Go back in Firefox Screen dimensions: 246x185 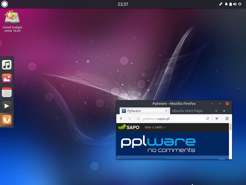tap(121, 119)
